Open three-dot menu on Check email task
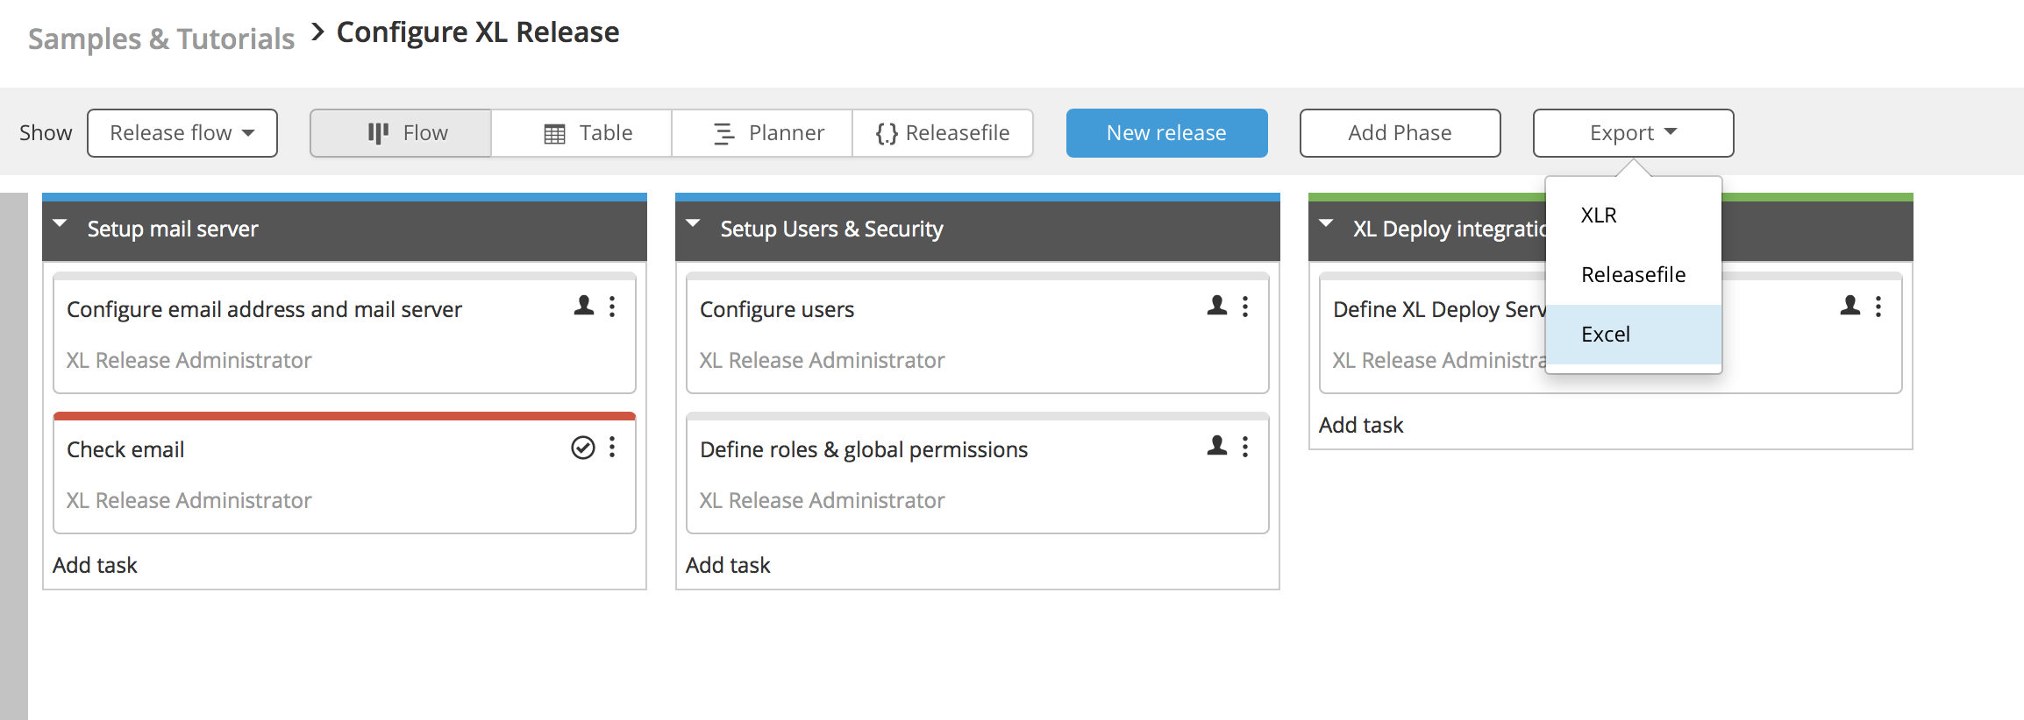 [x=612, y=448]
